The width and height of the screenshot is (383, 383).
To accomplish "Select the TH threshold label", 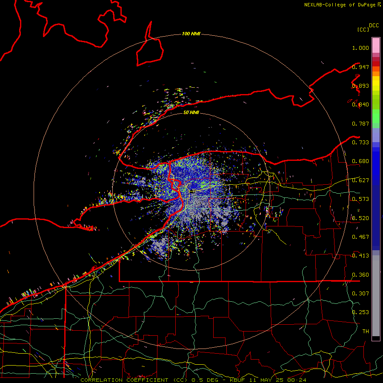I will coord(366,332).
